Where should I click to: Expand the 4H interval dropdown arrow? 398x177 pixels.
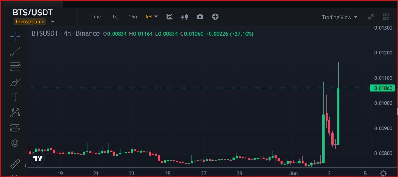point(156,17)
